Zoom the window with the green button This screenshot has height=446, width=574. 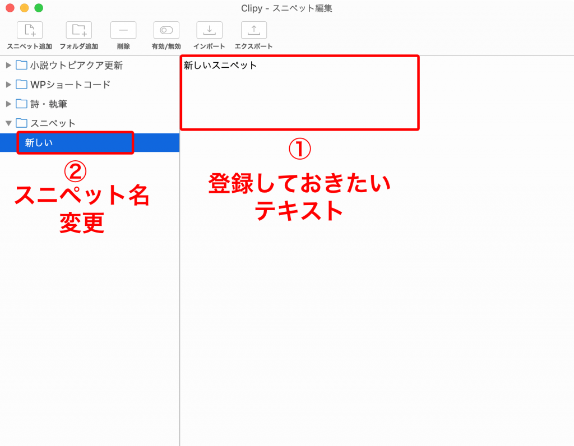click(x=39, y=8)
